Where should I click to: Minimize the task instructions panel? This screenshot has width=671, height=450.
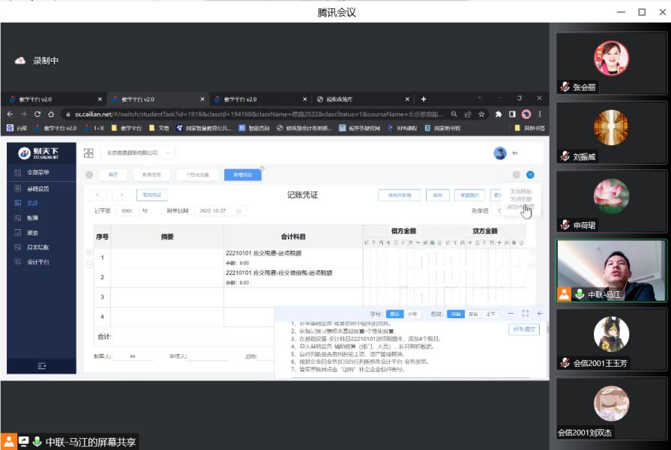(511, 314)
